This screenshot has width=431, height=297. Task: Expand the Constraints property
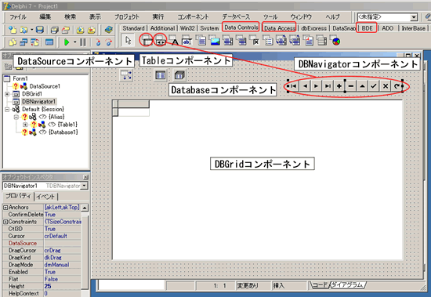tap(5, 222)
